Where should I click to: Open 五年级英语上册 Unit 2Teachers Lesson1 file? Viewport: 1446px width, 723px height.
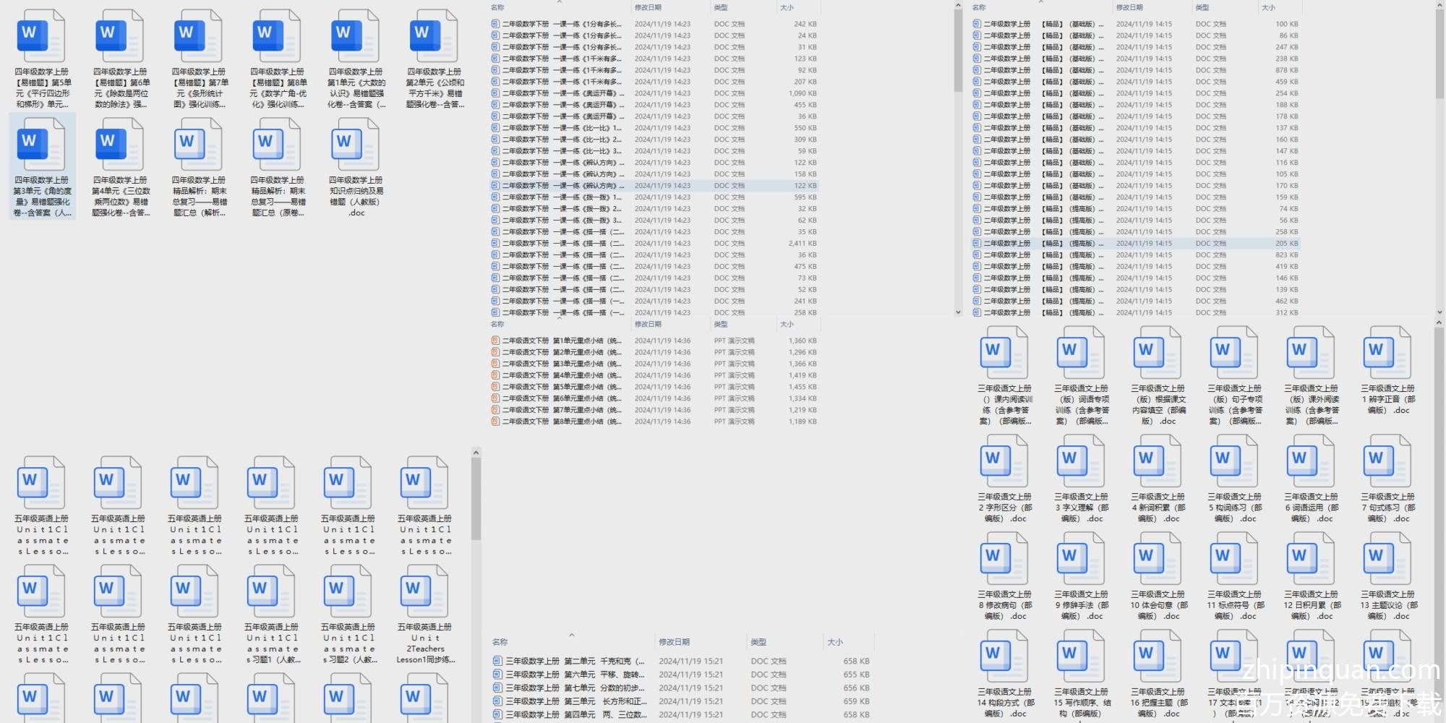(425, 591)
